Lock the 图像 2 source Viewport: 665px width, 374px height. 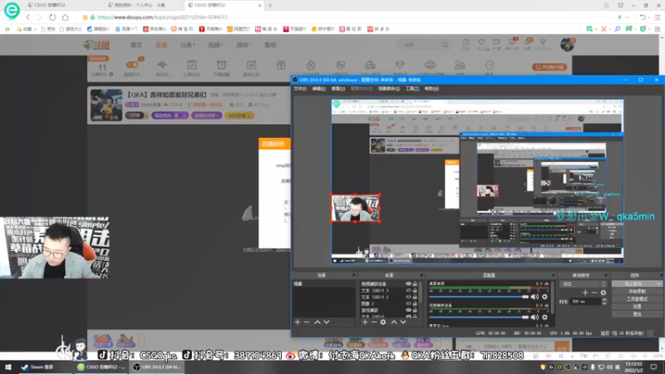(x=415, y=303)
